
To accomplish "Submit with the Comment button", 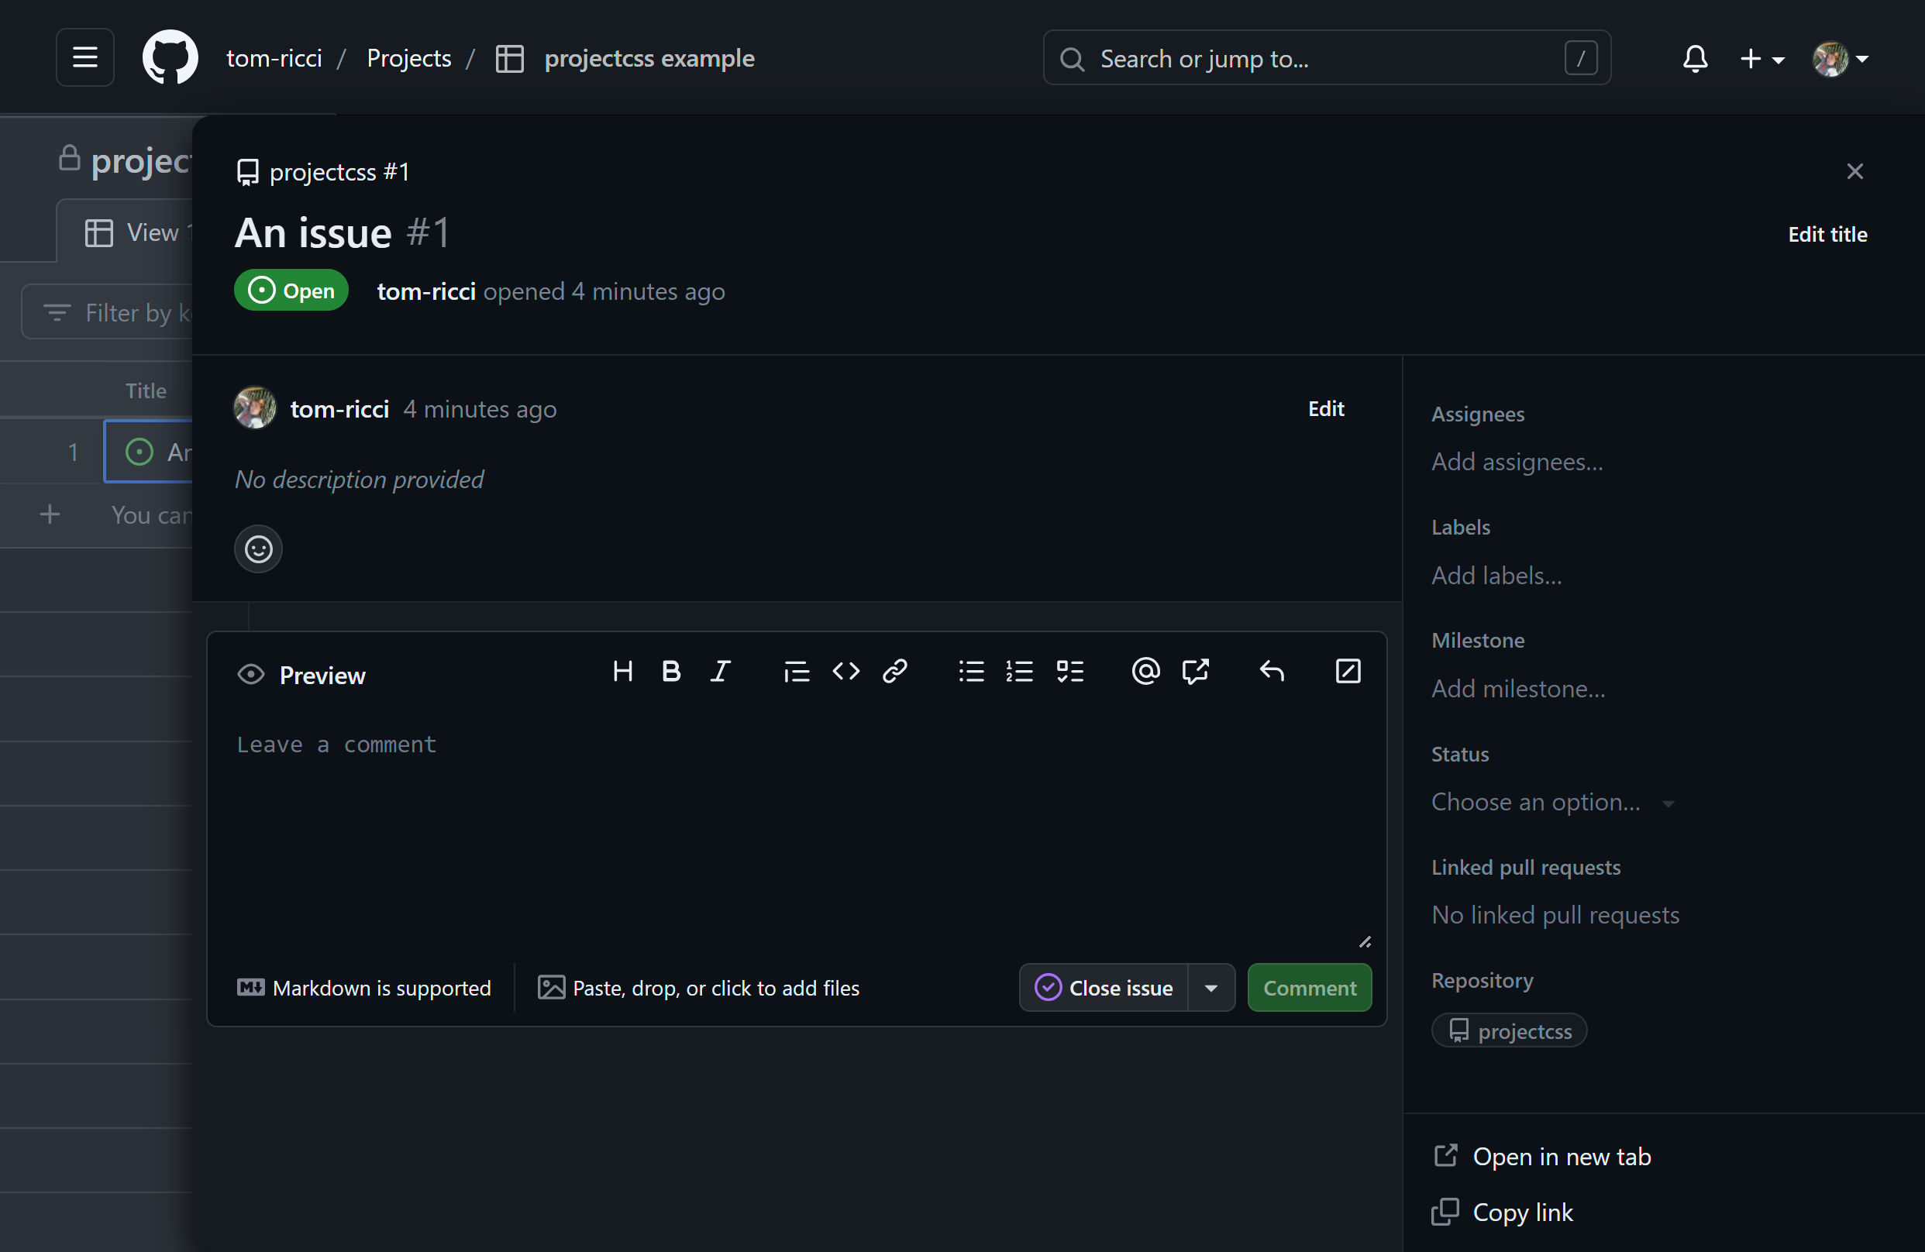I will (1309, 988).
